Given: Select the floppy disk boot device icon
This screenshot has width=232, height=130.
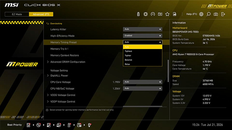Looking at the screenshot, I should tap(79, 125).
